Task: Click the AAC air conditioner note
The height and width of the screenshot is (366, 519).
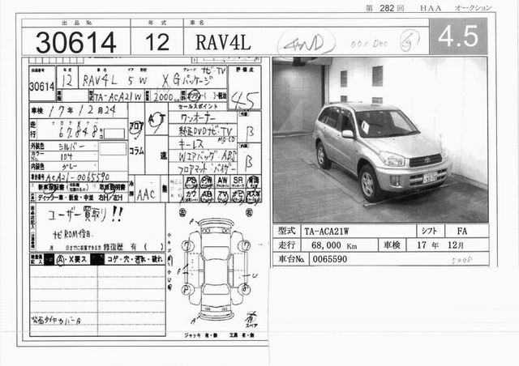Action: [x=146, y=194]
